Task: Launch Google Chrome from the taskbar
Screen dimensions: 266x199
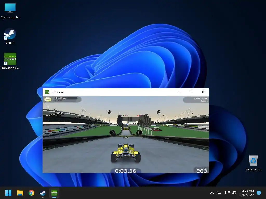Action: pos(31,193)
